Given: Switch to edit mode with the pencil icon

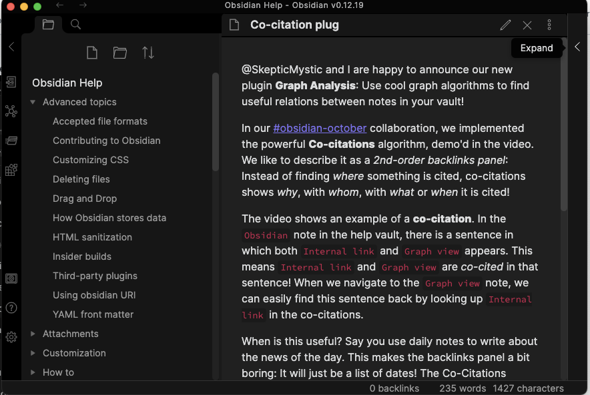Looking at the screenshot, I should click(505, 25).
